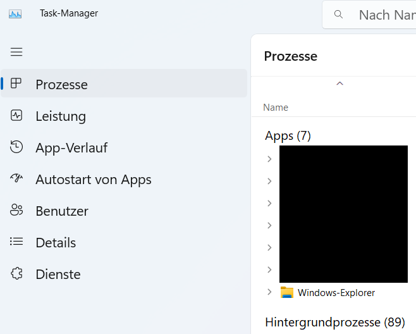Image resolution: width=416 pixels, height=334 pixels.
Task: Click the search magnifier icon
Action: (x=339, y=15)
